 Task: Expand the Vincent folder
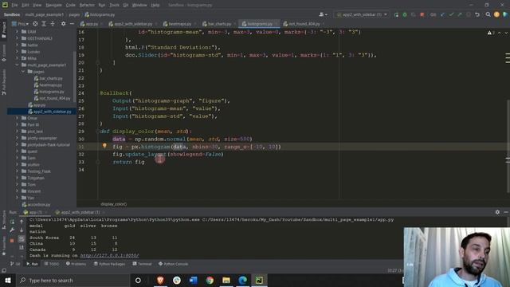[17, 191]
